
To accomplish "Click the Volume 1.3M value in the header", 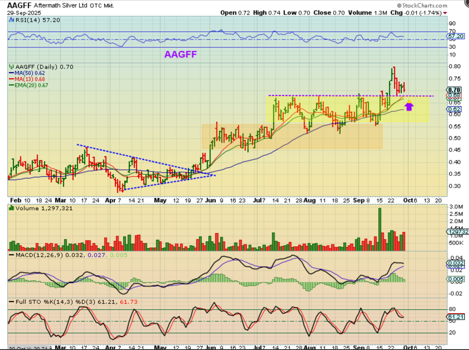I will click(x=367, y=13).
